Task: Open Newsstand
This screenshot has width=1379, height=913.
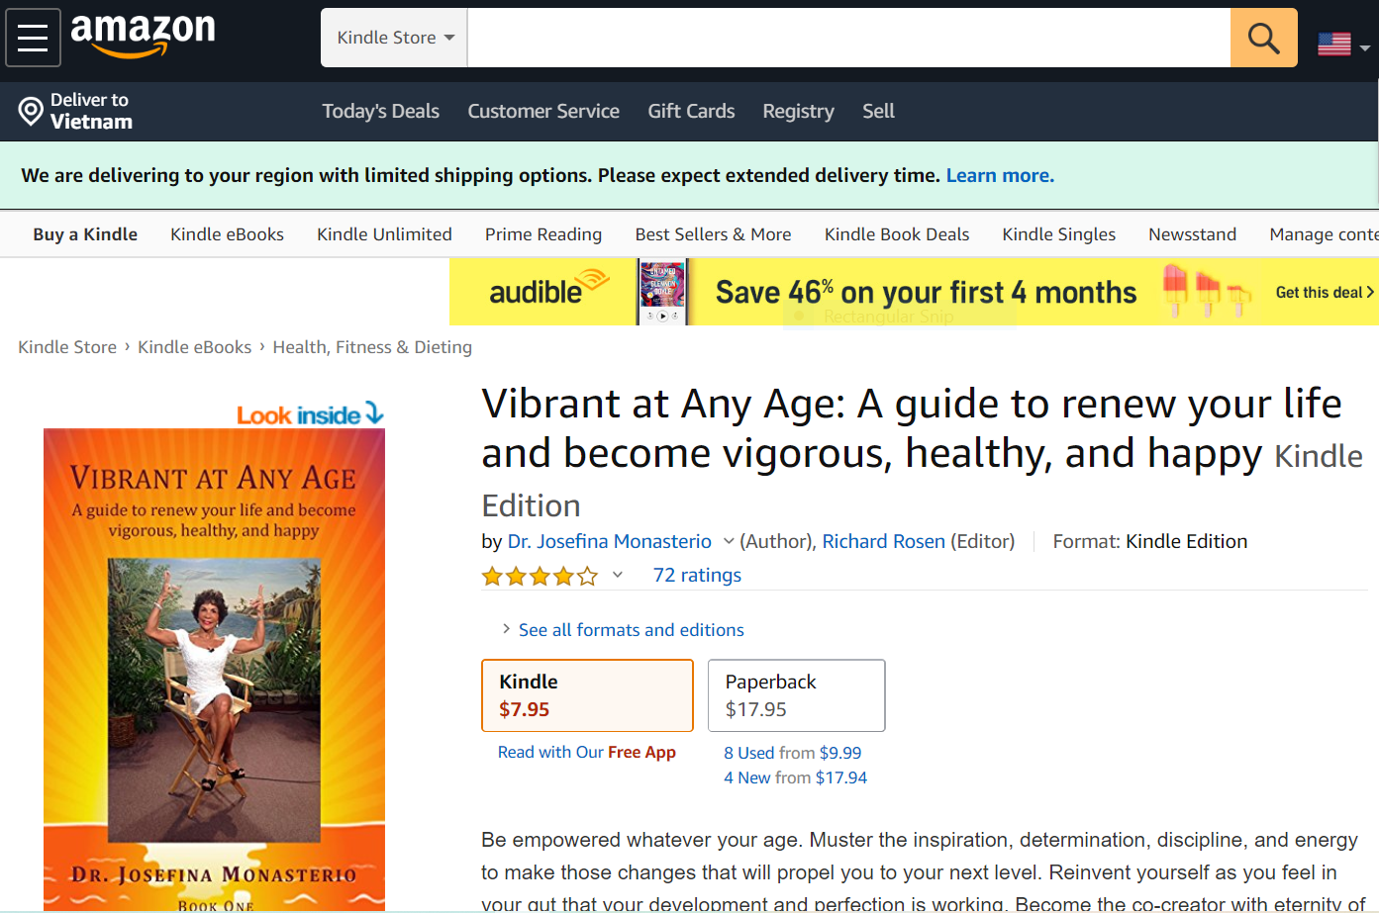Action: (x=1192, y=234)
